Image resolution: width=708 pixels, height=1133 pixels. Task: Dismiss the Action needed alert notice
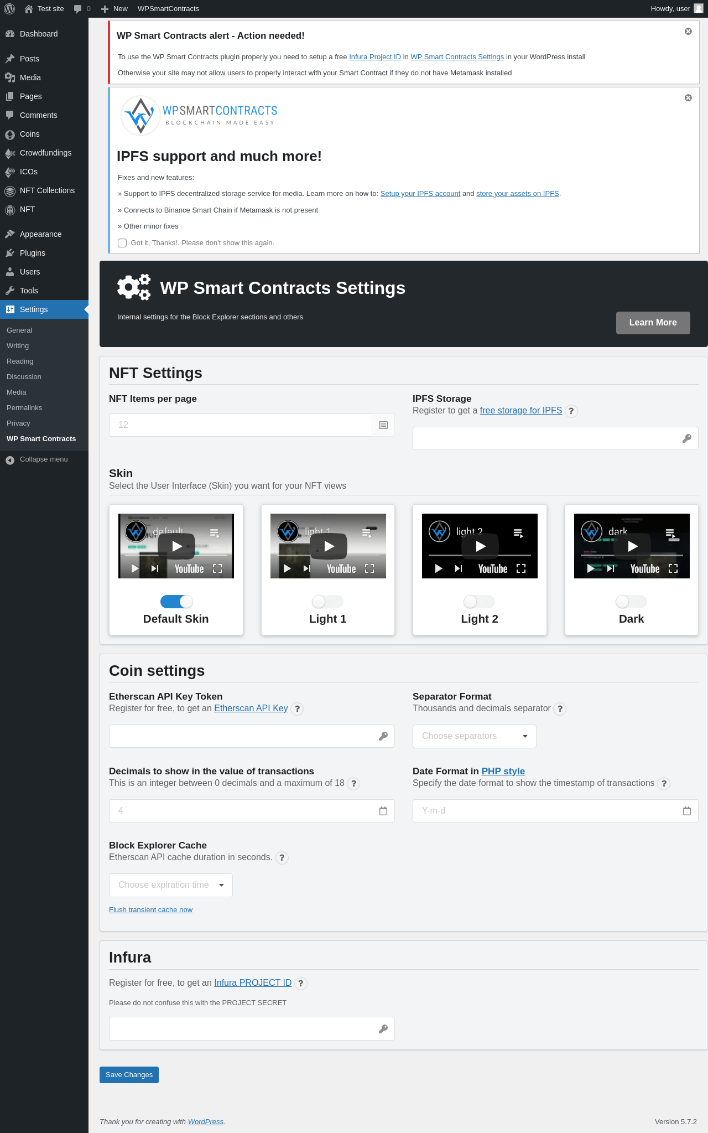click(688, 32)
